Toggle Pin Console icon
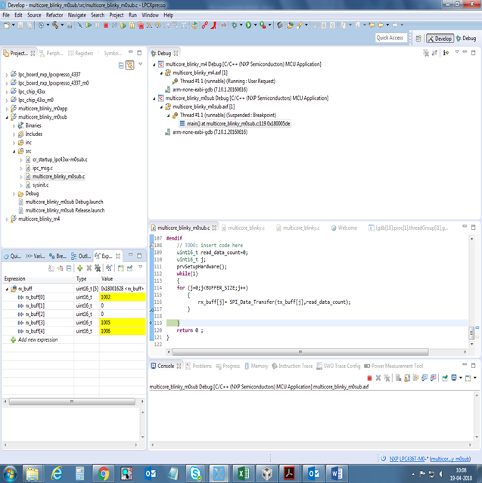The width and height of the screenshot is (482, 483). (x=445, y=378)
